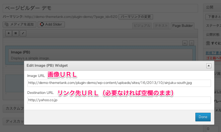
Task: Click the row move handle icon
Action: [x=191, y=43]
